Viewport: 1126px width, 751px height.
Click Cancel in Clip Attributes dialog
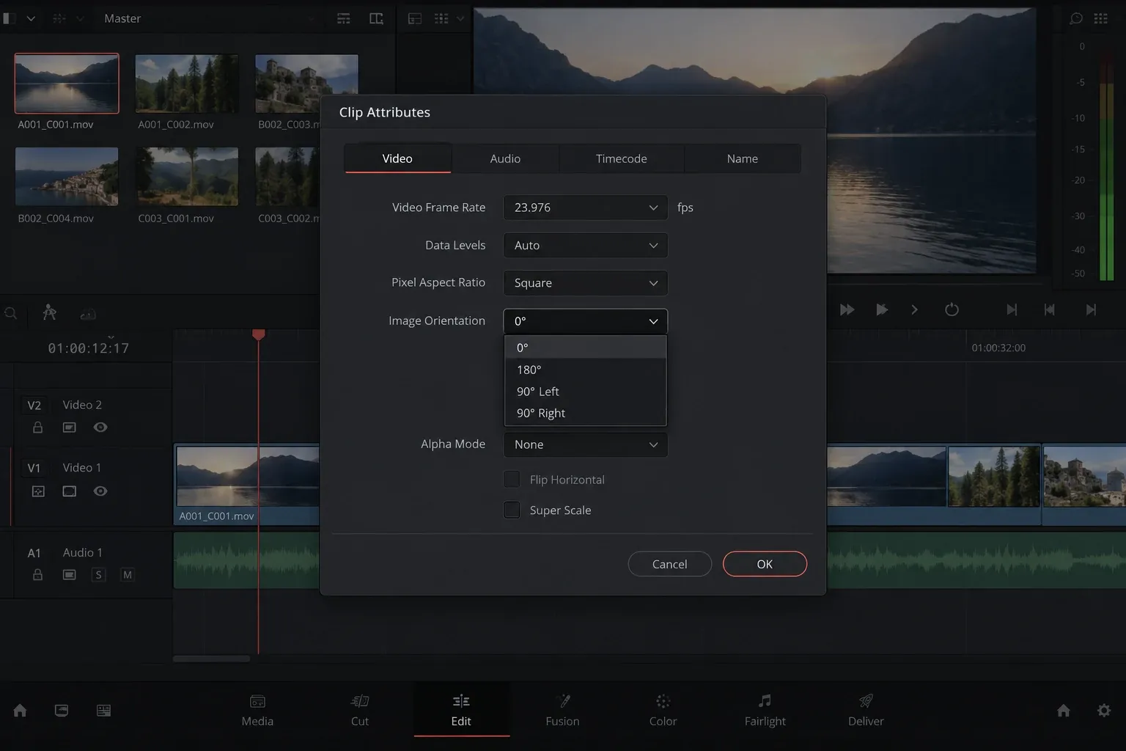(x=669, y=564)
